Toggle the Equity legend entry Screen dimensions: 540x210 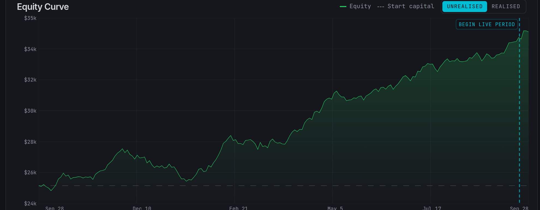[355, 6]
